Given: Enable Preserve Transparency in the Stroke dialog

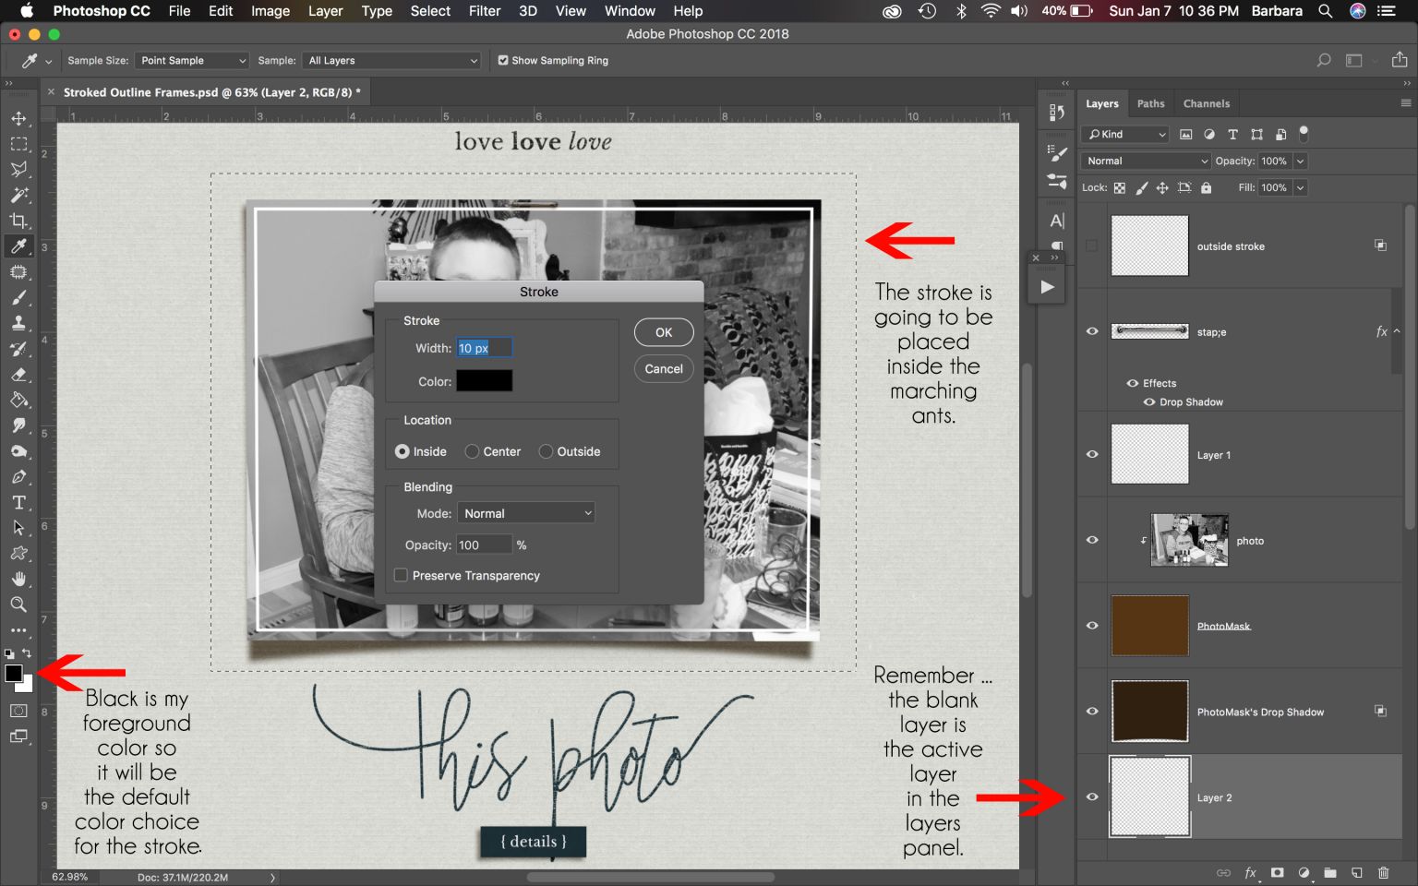Looking at the screenshot, I should click(x=401, y=574).
